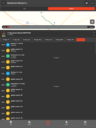Start route playback with the red play button
Screen dimensions: 96x128
(x=8, y=27)
